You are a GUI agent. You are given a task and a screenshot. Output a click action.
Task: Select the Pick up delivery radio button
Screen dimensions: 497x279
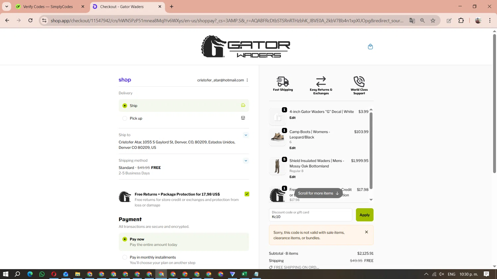tap(125, 118)
